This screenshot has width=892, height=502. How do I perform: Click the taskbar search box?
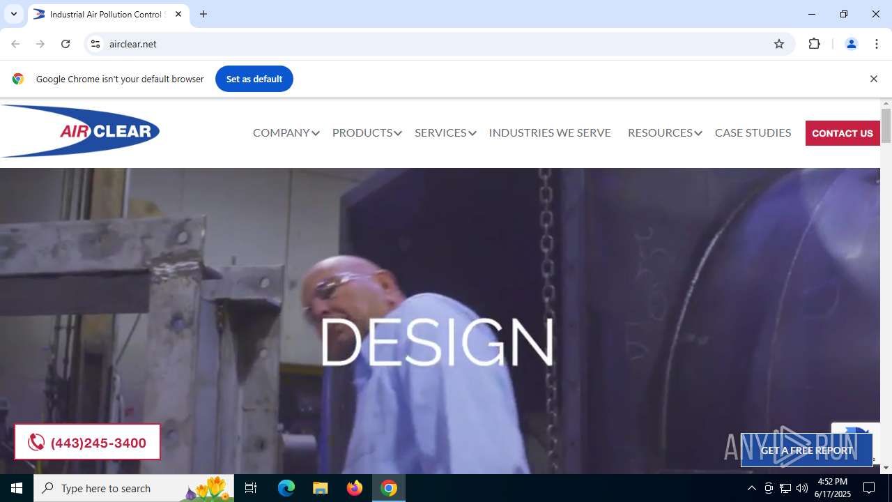[134, 488]
